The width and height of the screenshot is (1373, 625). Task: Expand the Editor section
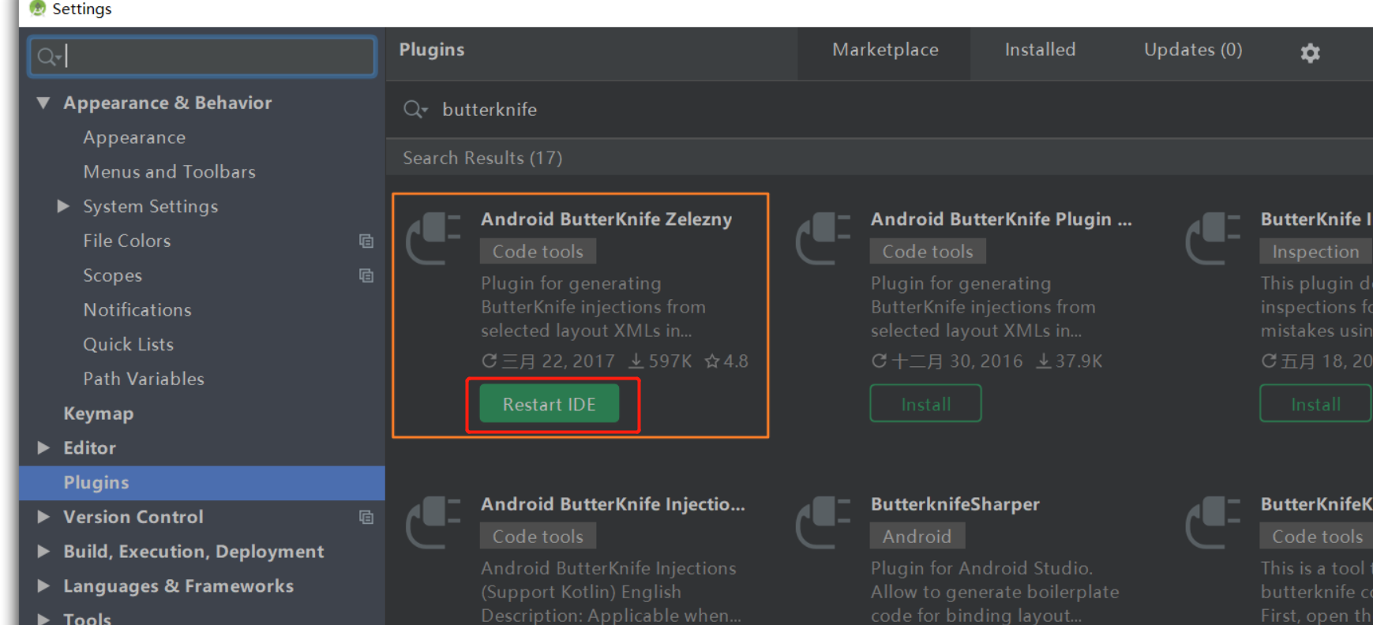pyautogui.click(x=43, y=447)
